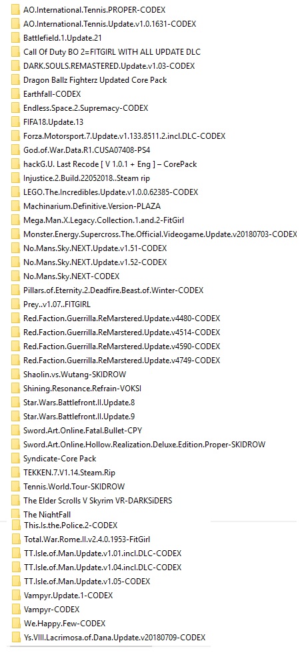Select No.Mans.Sky.NEXT.Update.v1.52-CODEX folder

coord(95,262)
